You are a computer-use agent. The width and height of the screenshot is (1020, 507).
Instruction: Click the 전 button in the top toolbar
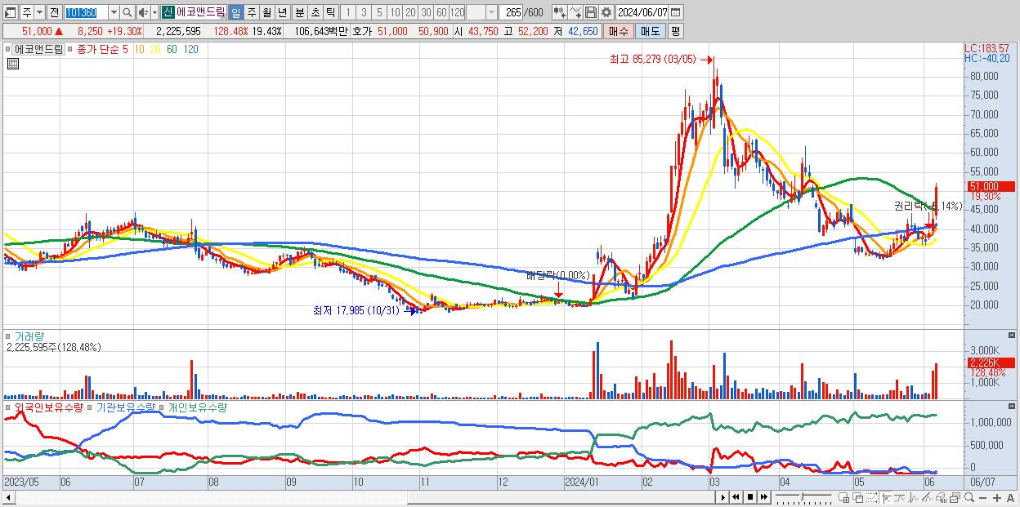55,12
